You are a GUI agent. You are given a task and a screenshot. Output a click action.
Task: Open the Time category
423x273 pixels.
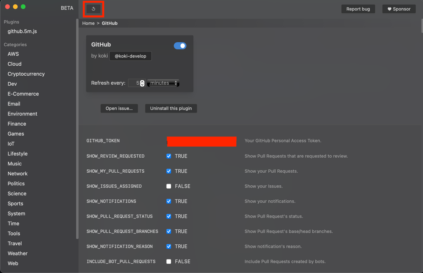pos(14,224)
